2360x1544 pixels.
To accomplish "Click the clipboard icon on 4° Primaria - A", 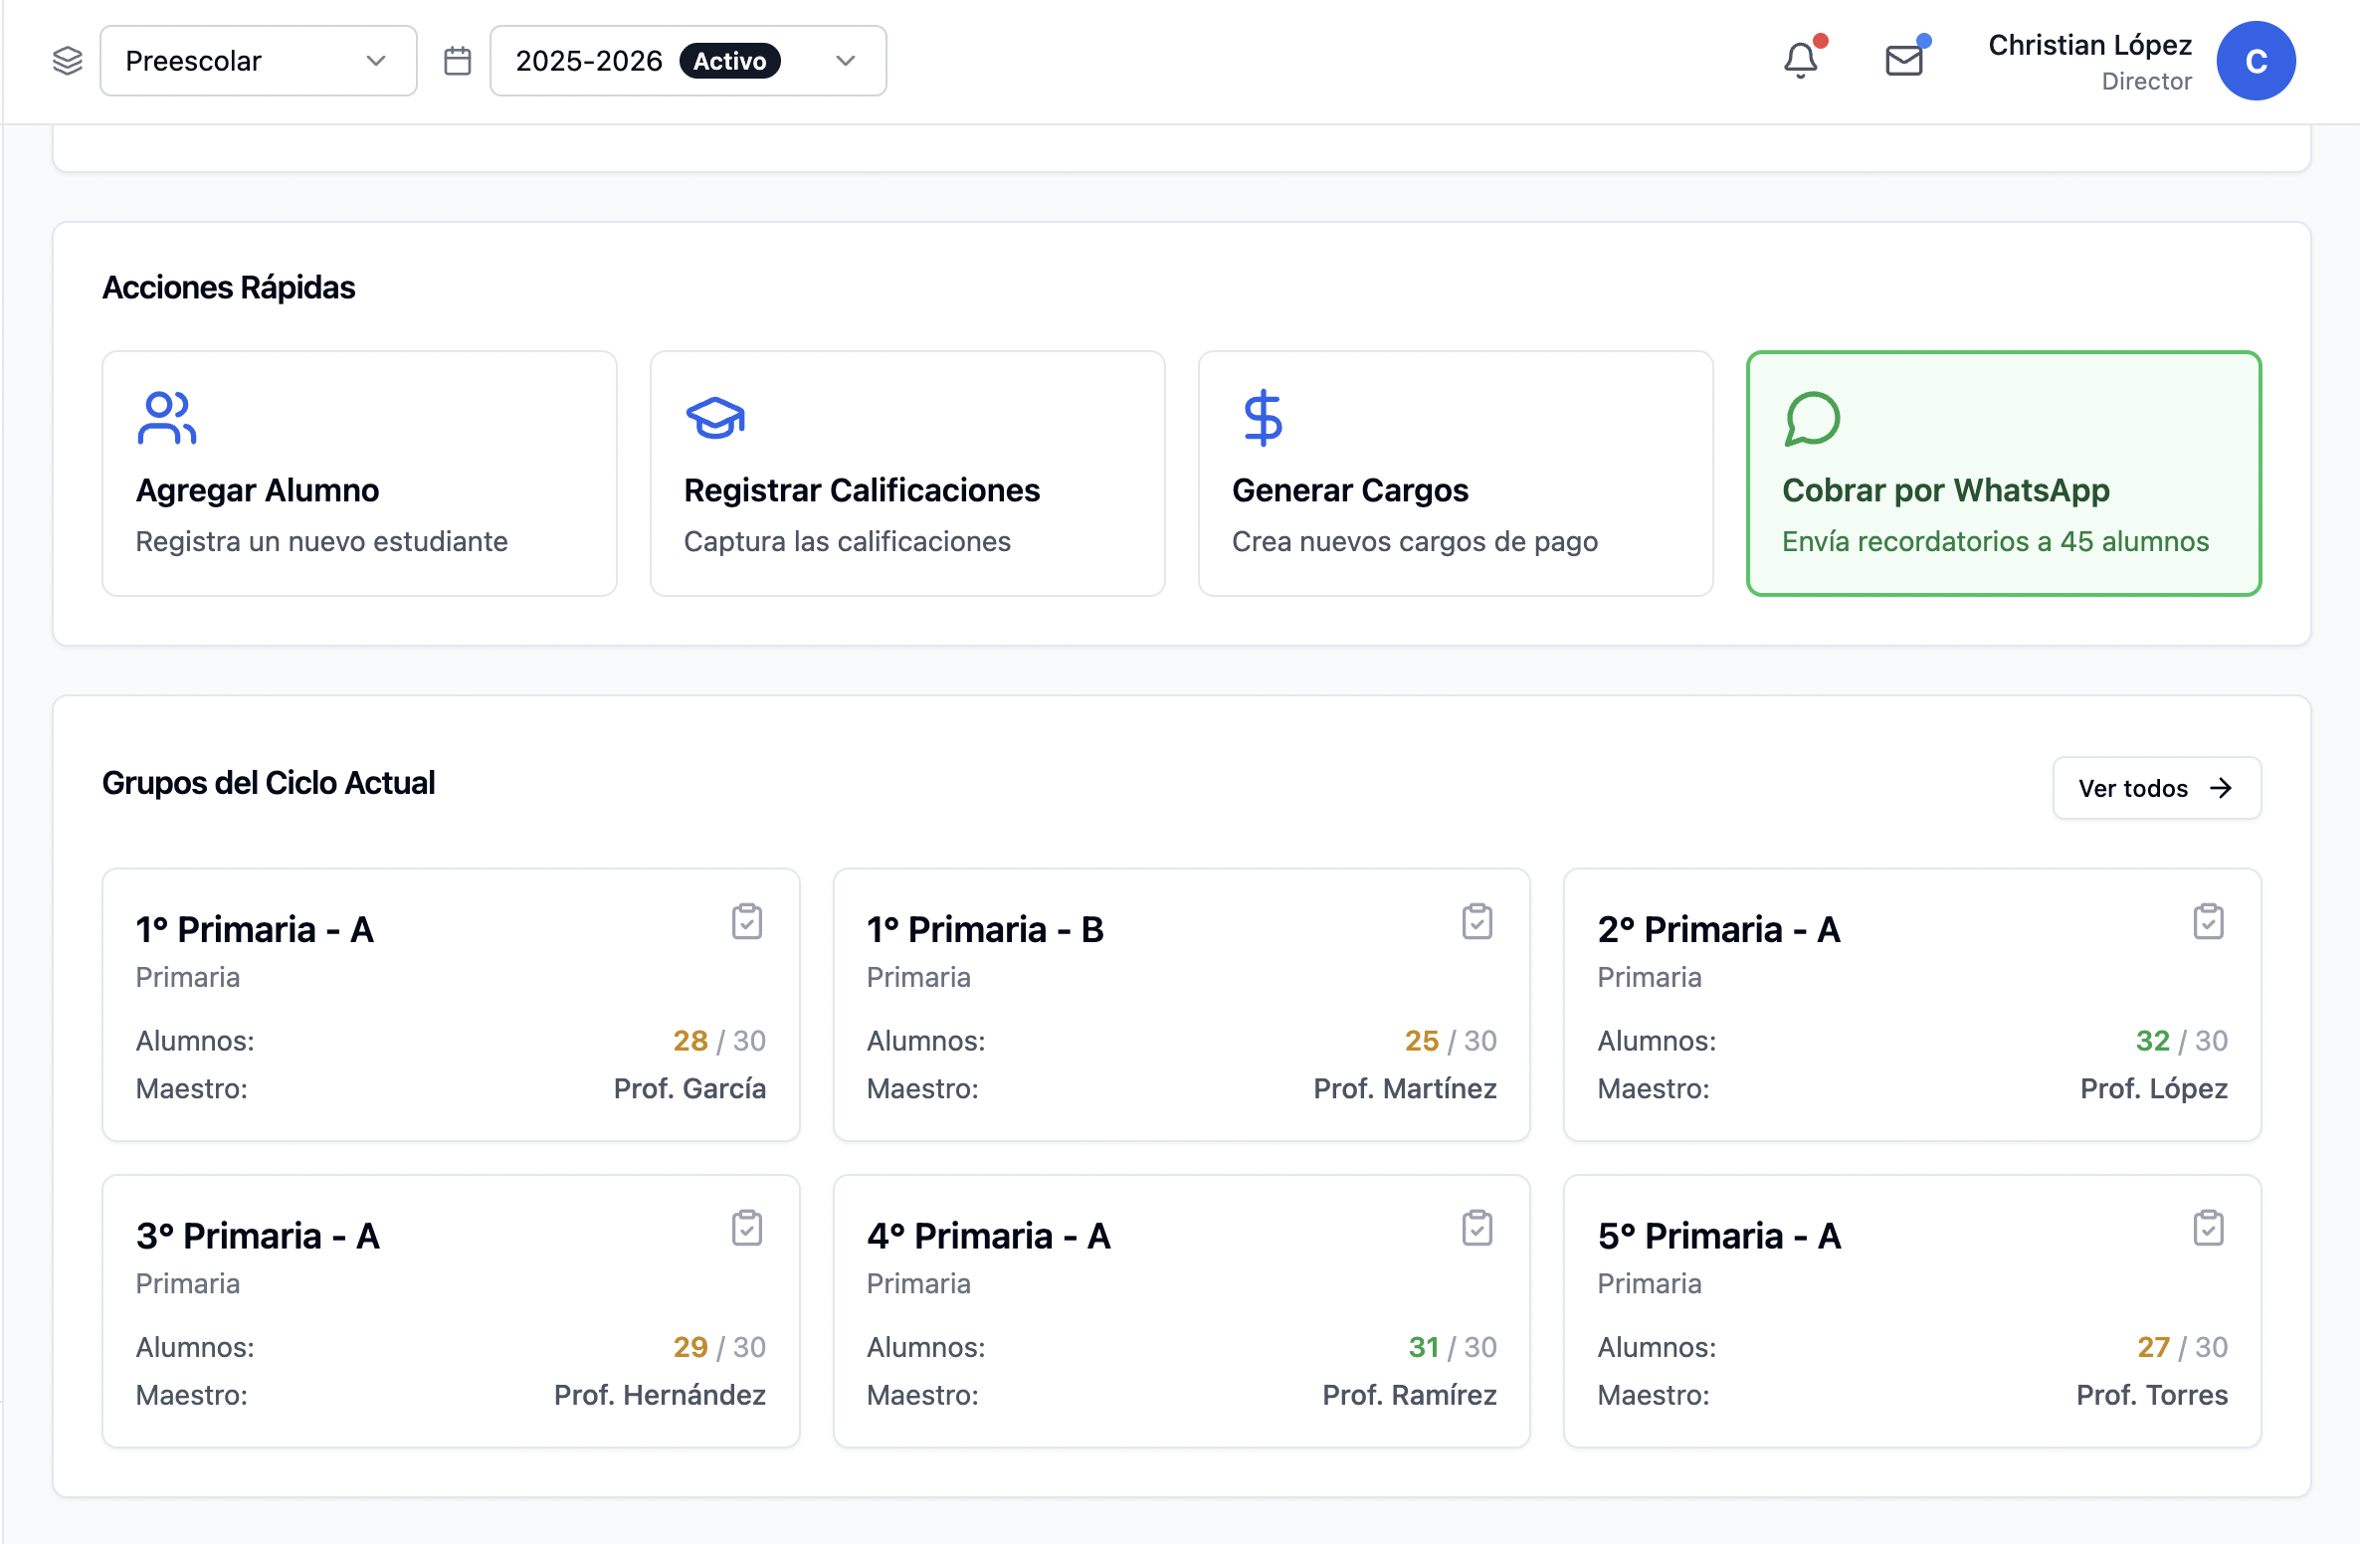I will click(x=1476, y=1228).
